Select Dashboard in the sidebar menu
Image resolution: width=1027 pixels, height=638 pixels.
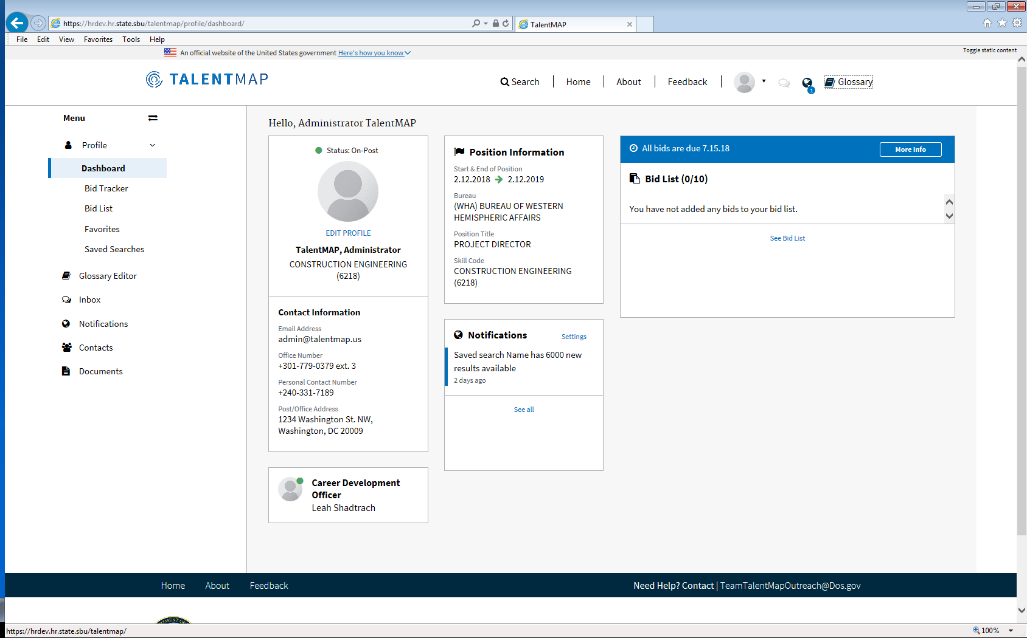click(x=108, y=168)
